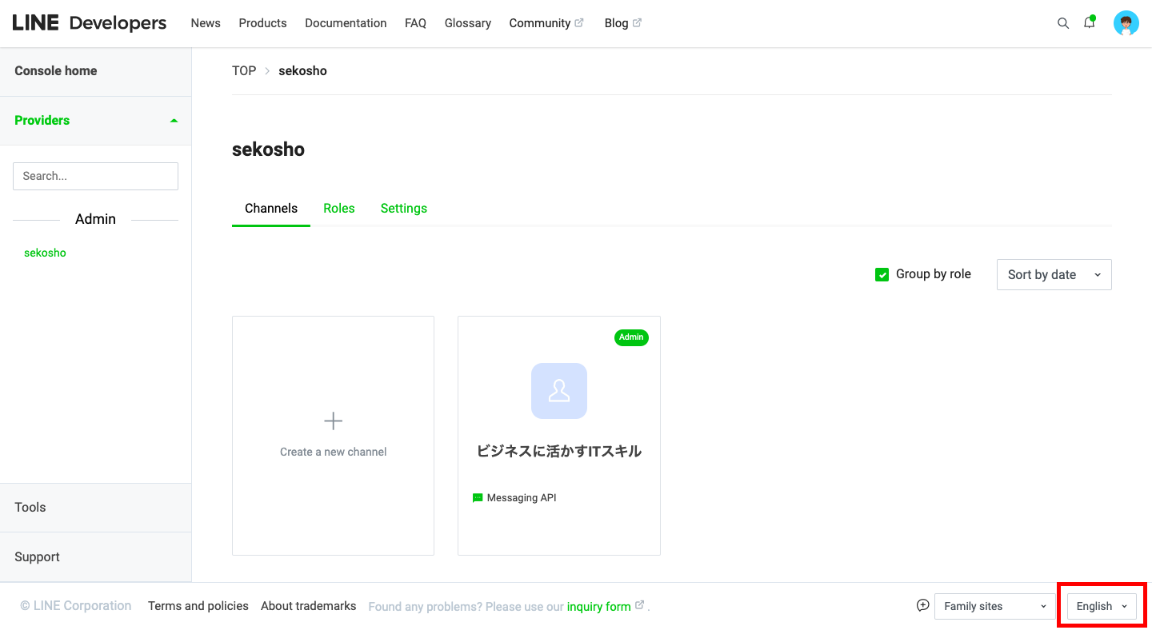
Task: Click the profile avatar in the header
Action: (1126, 22)
